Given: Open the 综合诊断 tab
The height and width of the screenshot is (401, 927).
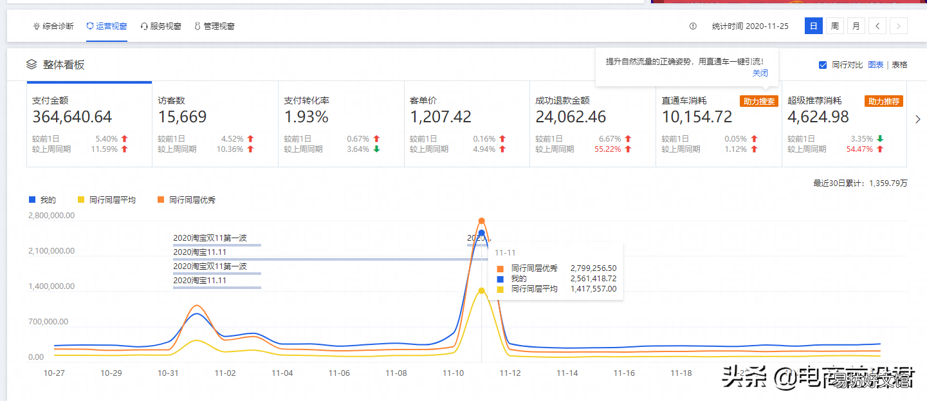Looking at the screenshot, I should point(53,26).
